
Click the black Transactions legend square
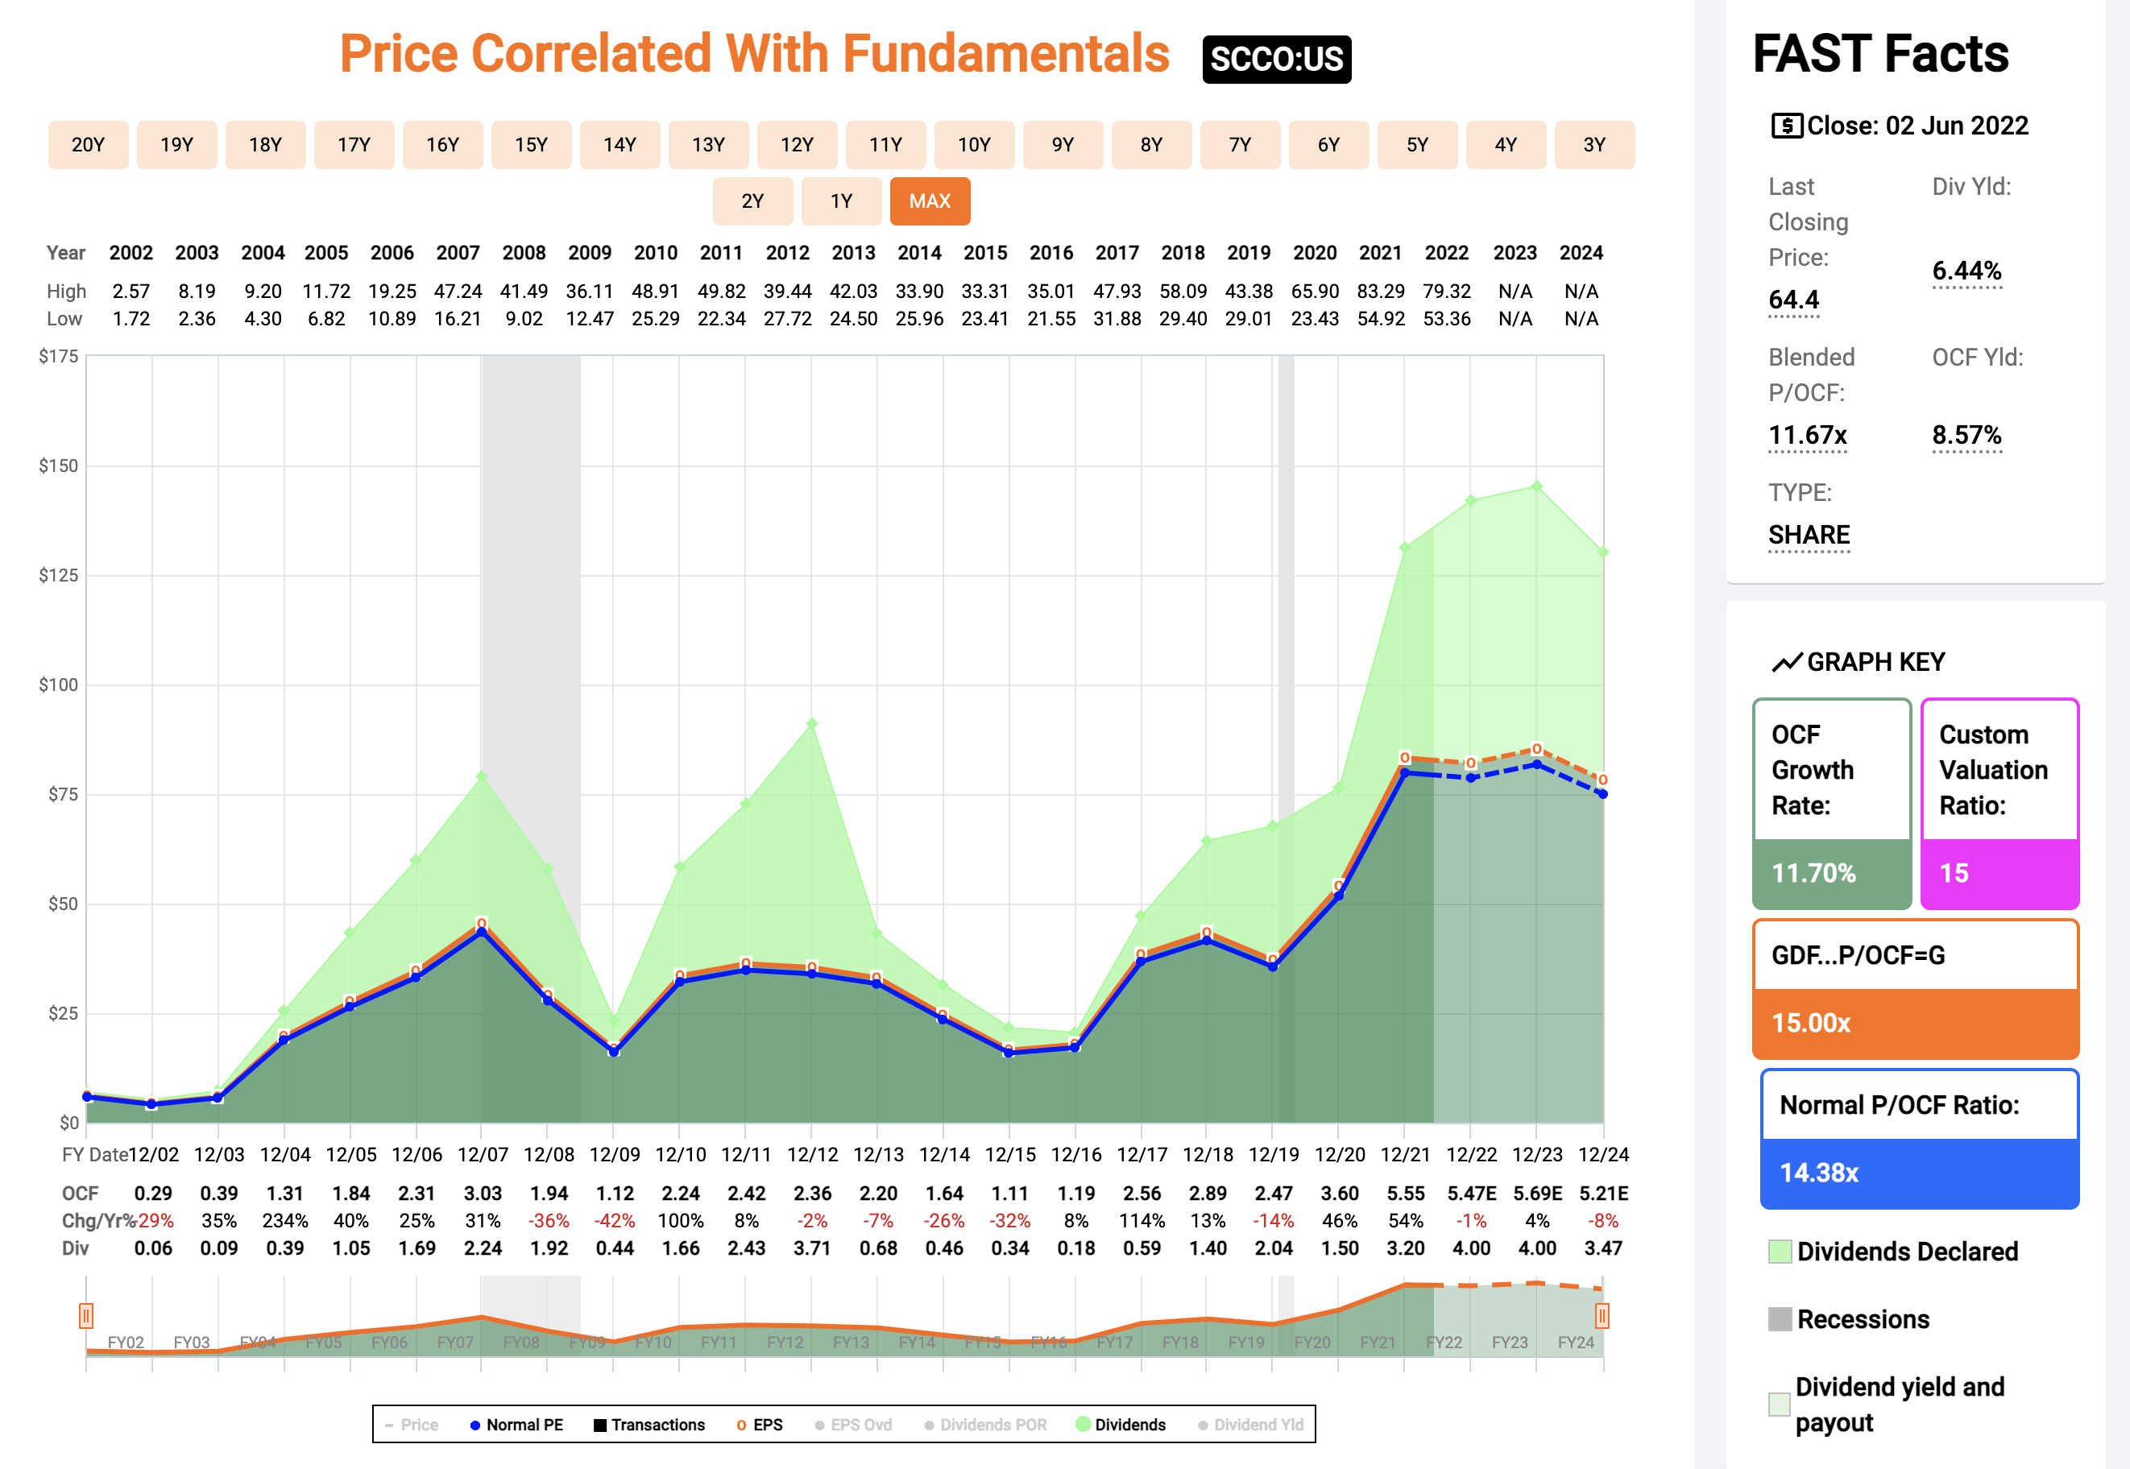click(599, 1424)
